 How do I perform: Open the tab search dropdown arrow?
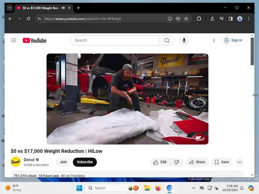pyautogui.click(x=10, y=8)
